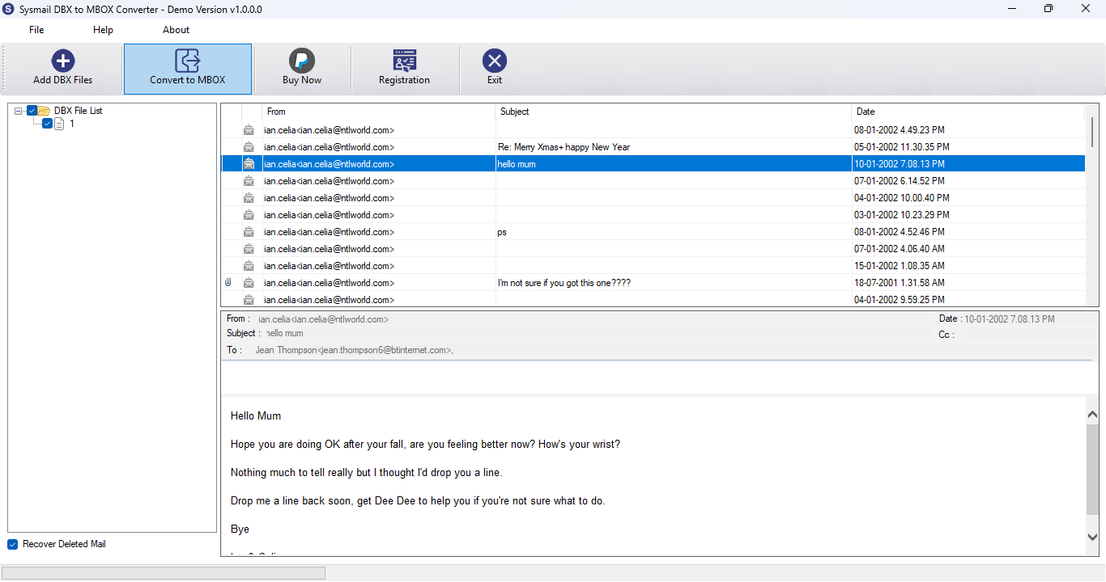The image size is (1106, 582).
Task: Click the document icon for file 1
Action: tap(59, 124)
